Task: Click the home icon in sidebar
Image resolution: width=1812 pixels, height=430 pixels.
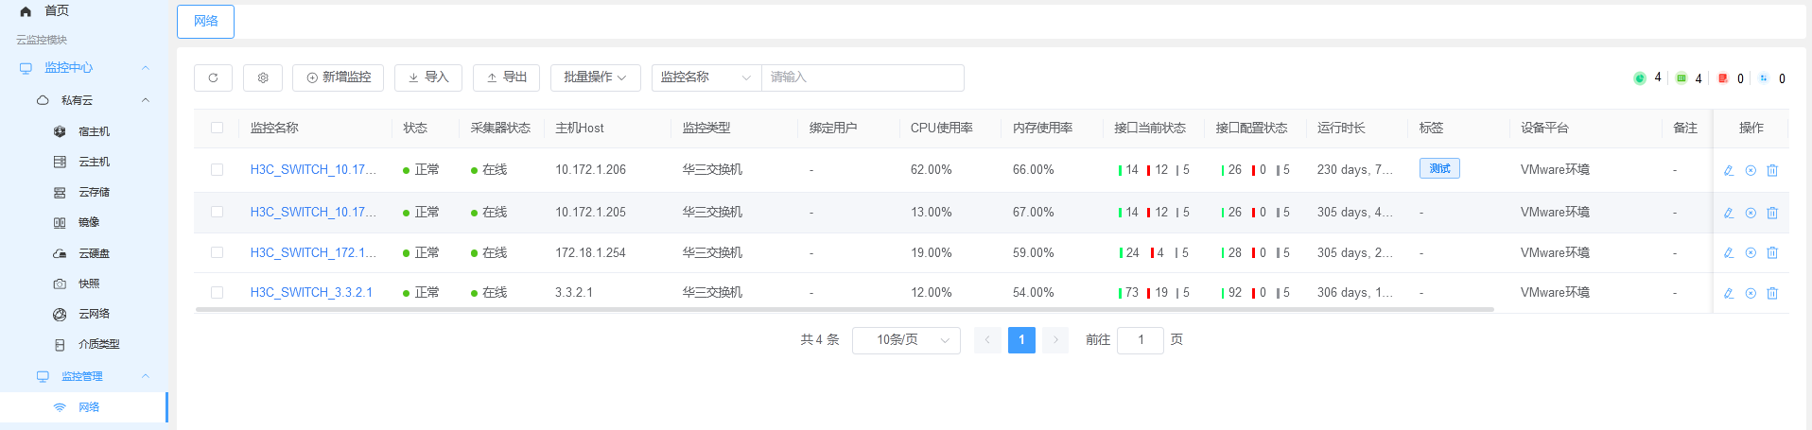Action: coord(26,11)
